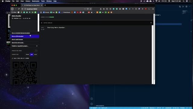Open the Firefox menu bar item

tap(8, 1)
